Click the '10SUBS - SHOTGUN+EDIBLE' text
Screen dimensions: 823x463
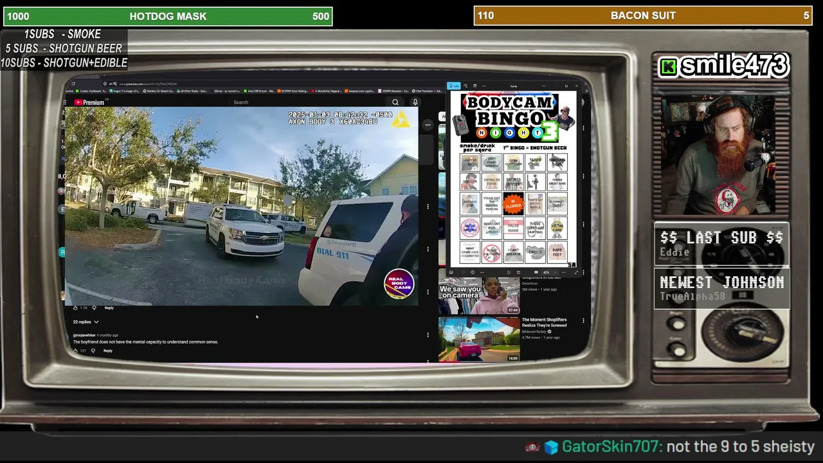[x=64, y=62]
